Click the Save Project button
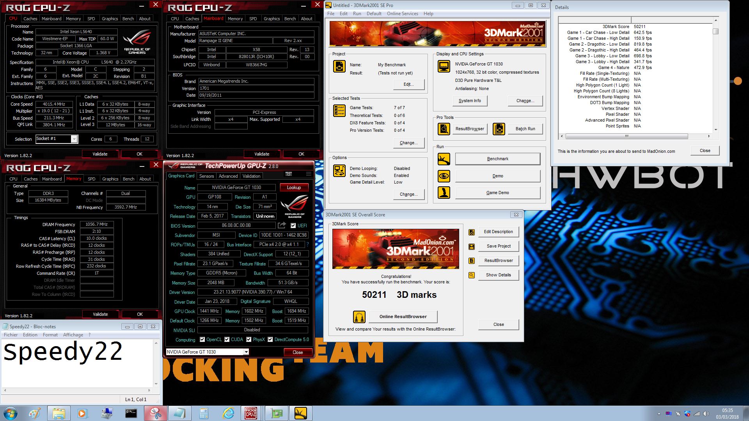The image size is (749, 421). (x=498, y=246)
